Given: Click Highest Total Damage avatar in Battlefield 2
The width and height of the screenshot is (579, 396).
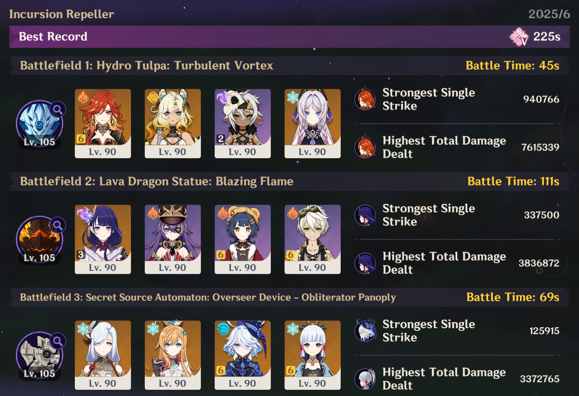Looking at the screenshot, I should click(365, 263).
